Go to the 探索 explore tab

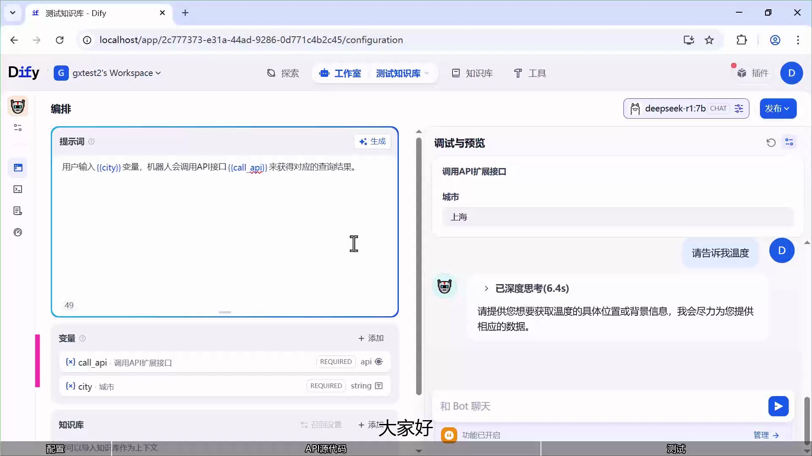click(283, 73)
